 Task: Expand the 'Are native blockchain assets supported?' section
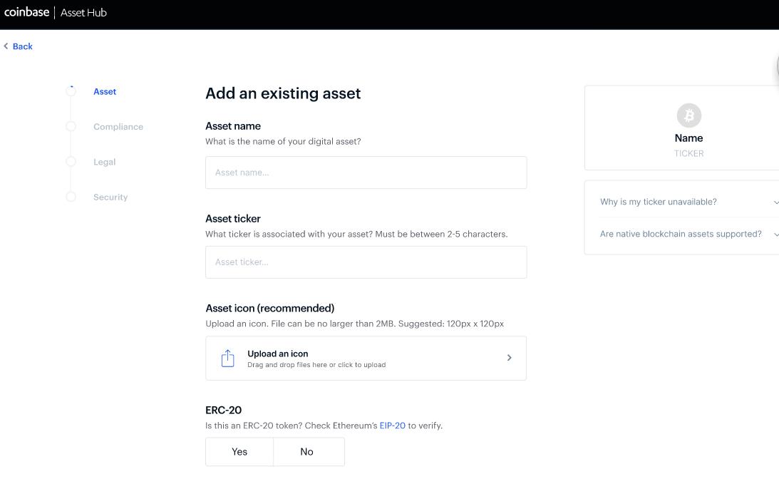pyautogui.click(x=688, y=234)
